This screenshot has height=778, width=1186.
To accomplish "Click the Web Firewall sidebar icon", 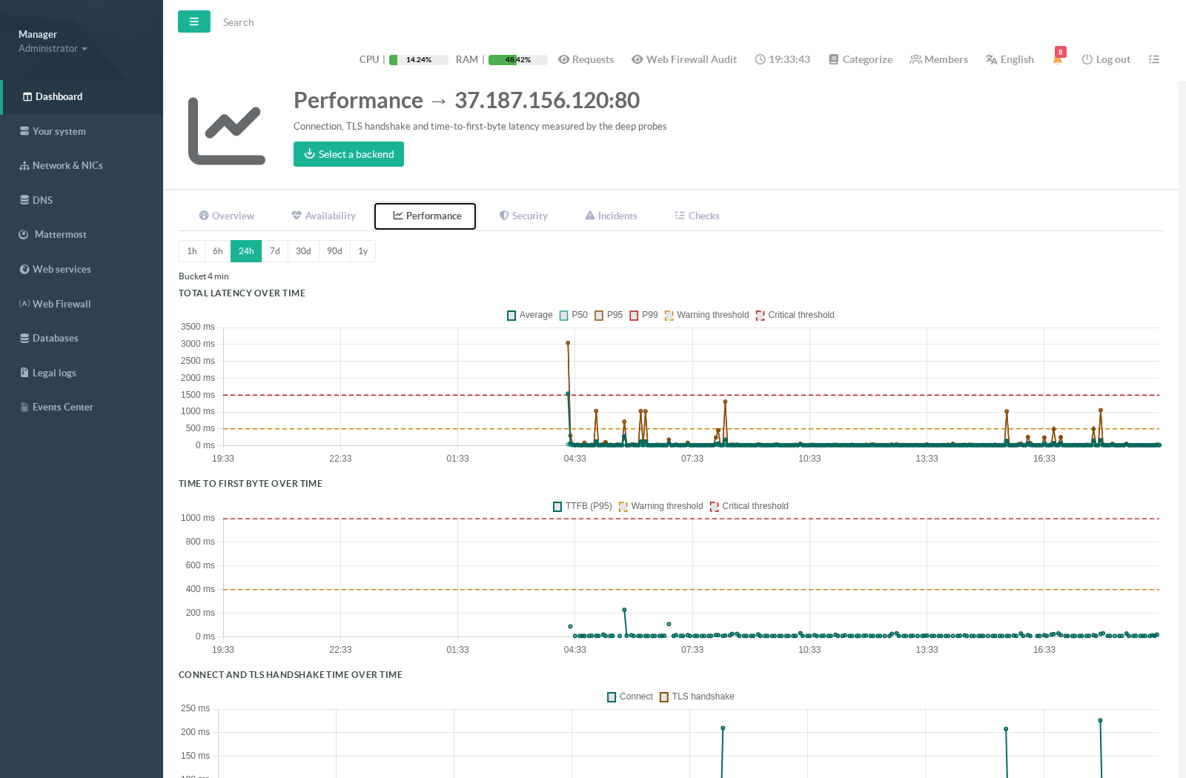I will pyautogui.click(x=24, y=304).
